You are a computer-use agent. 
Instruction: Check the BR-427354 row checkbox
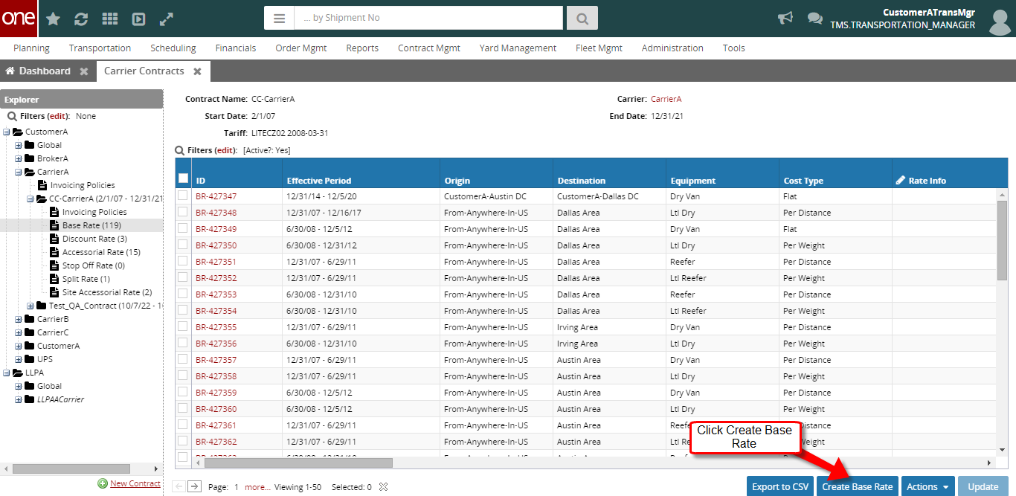pos(183,310)
